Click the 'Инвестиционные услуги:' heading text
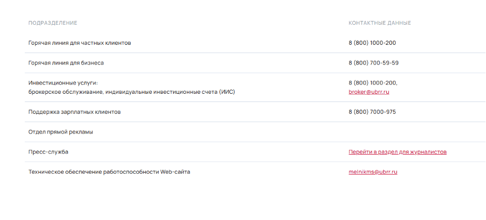 [63, 82]
